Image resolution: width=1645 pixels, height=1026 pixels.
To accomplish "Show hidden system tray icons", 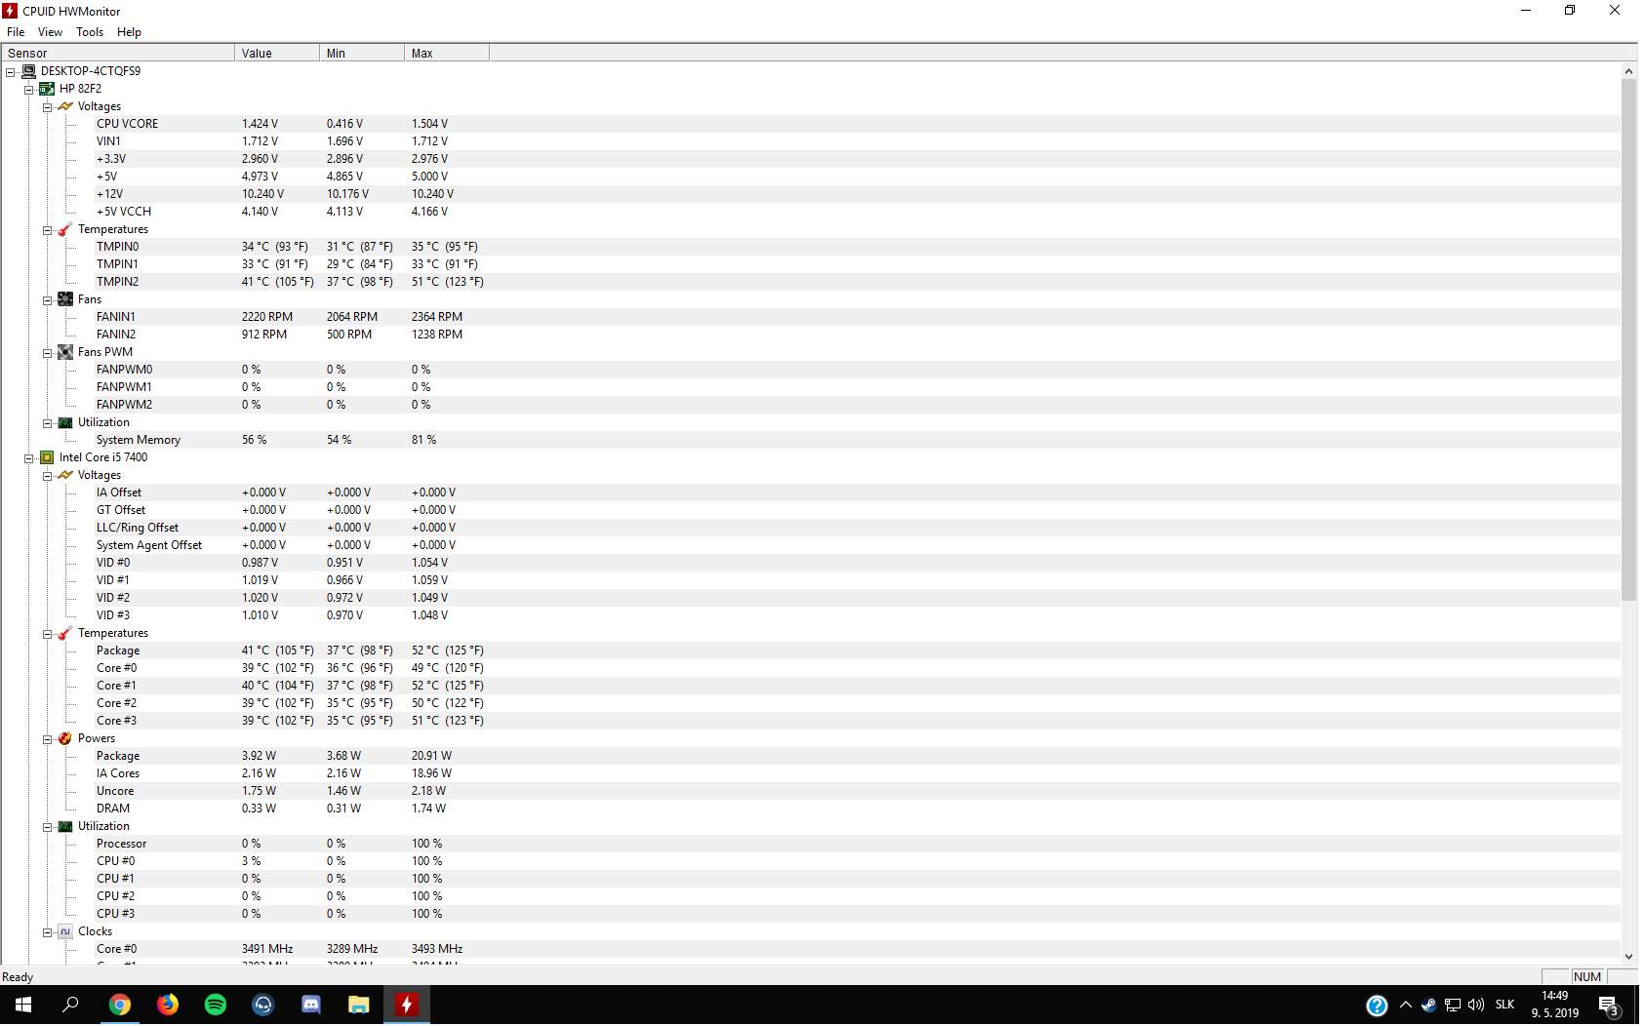I will point(1405,1005).
